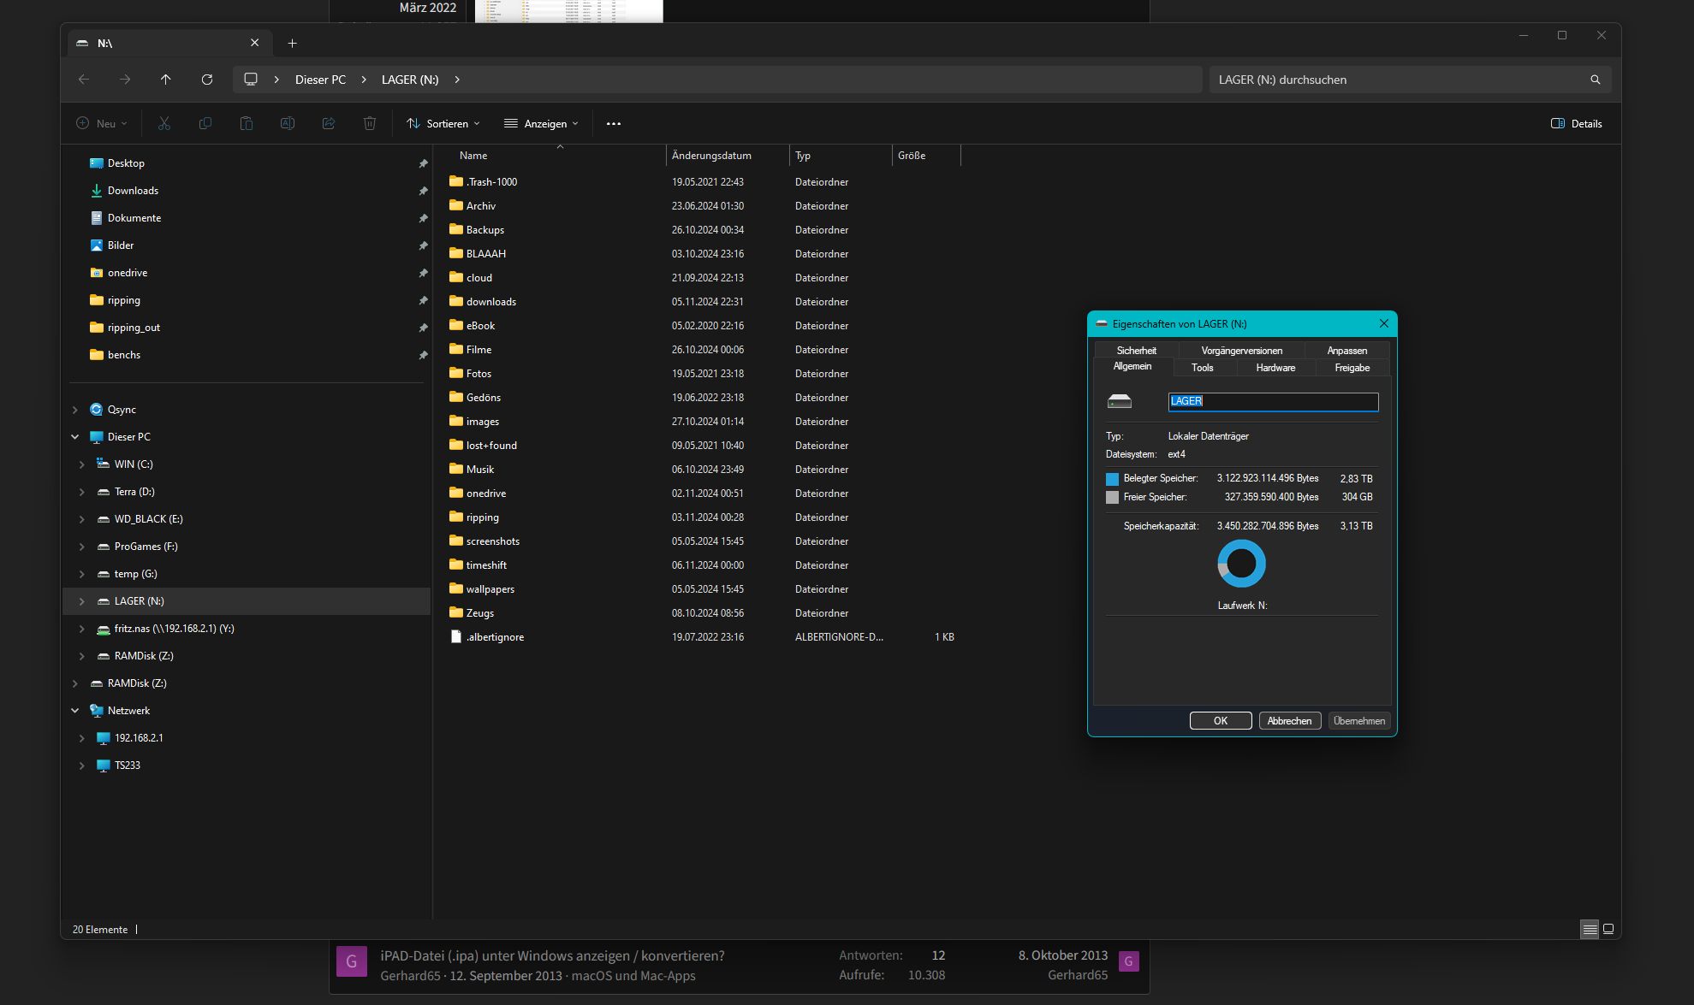This screenshot has height=1005, width=1694.
Task: Open the Sortieren dropdown
Action: coord(443,123)
